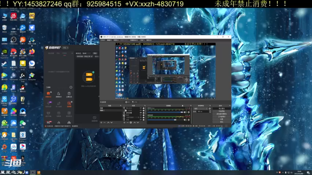Open orientation dropdown beside 直播伴侣 logo
This screenshot has height=175, width=312.
[x=66, y=47]
